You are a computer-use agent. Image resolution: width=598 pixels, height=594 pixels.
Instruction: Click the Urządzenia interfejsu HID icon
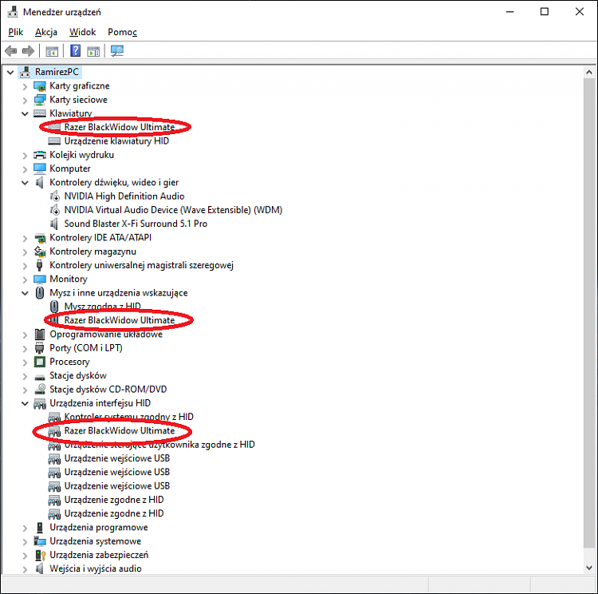pyautogui.click(x=40, y=404)
